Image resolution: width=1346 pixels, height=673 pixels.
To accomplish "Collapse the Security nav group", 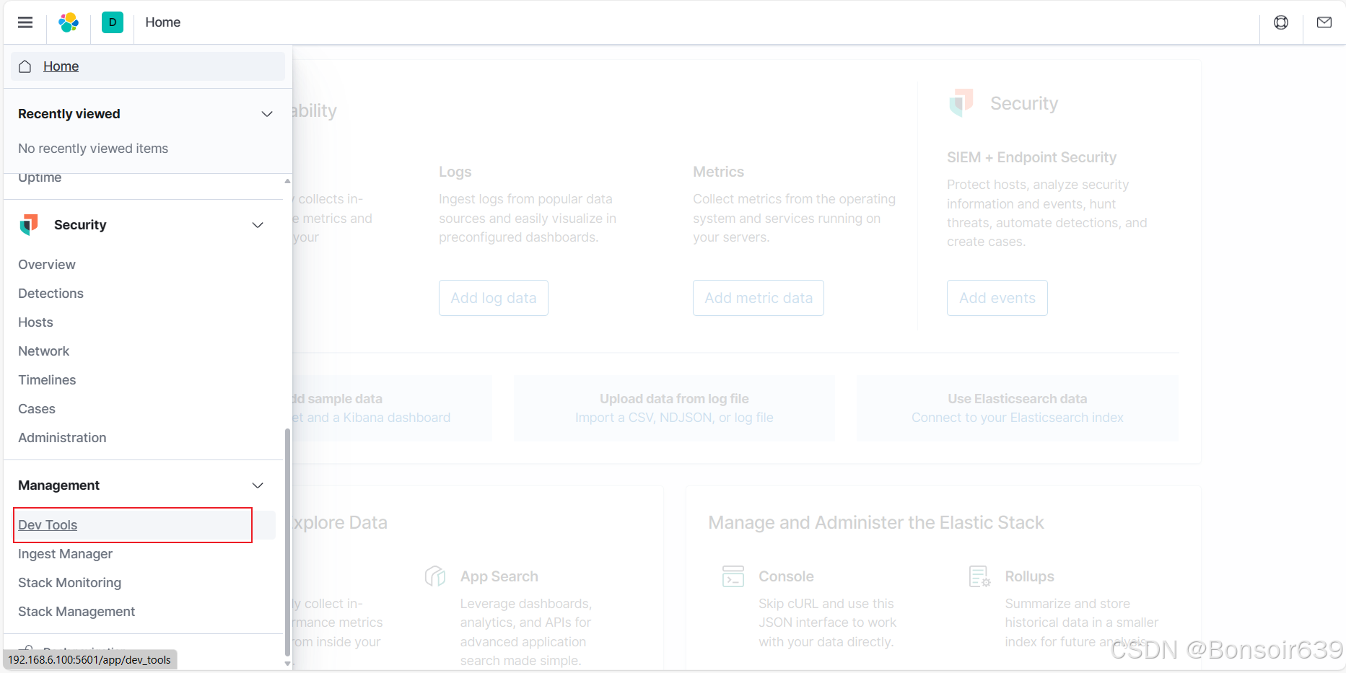I will pyautogui.click(x=258, y=225).
